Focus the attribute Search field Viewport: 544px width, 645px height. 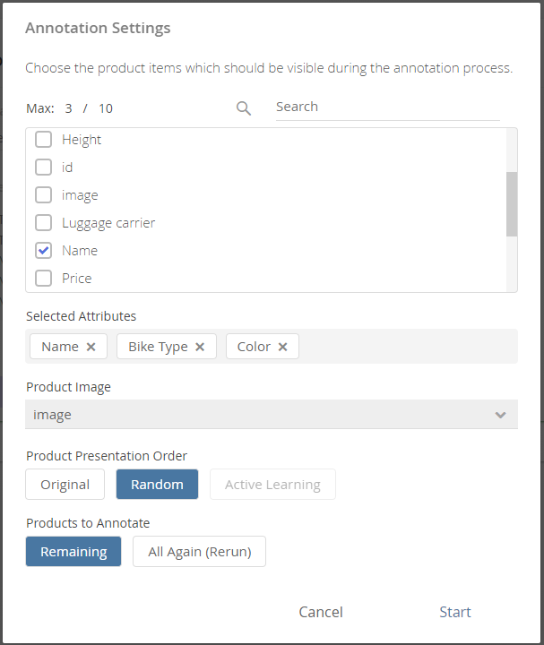click(387, 107)
